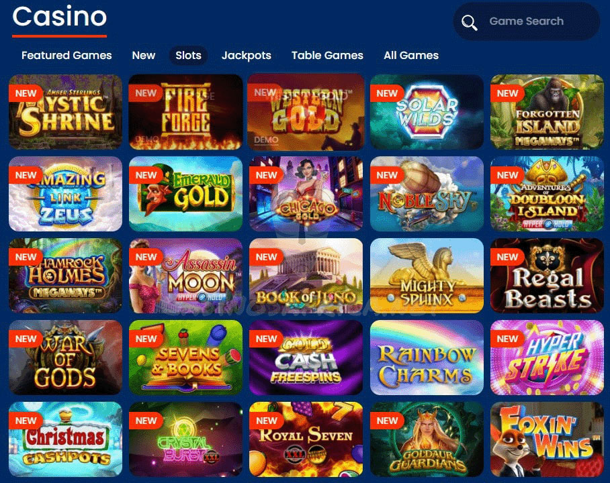
Task: Select the Slots tab
Action: pyautogui.click(x=188, y=55)
